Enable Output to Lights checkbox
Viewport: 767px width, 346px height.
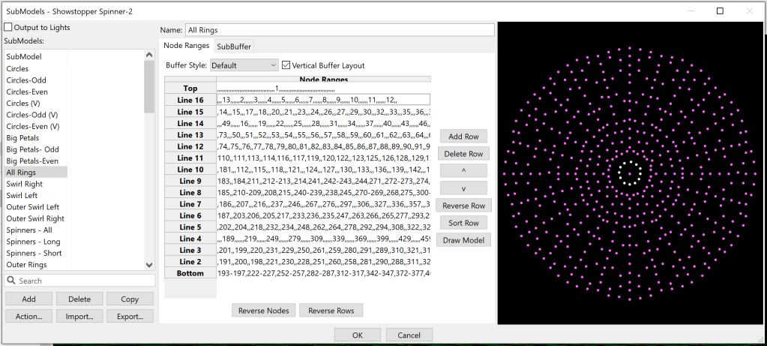click(x=8, y=28)
